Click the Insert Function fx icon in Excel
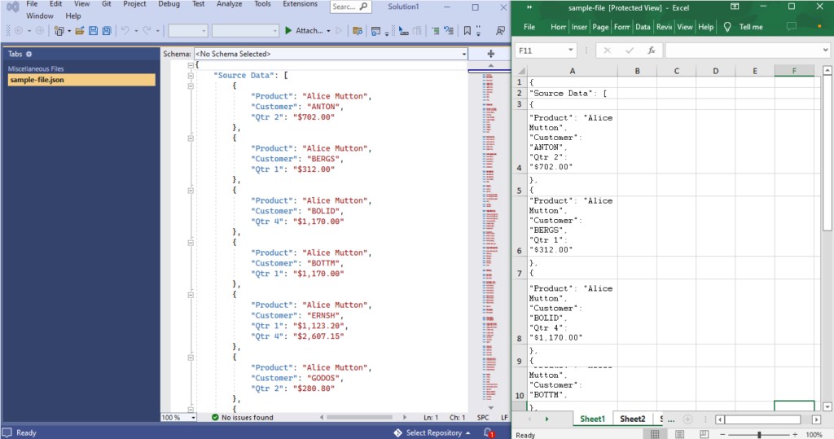Viewport: 834px width, 439px height. pos(652,50)
